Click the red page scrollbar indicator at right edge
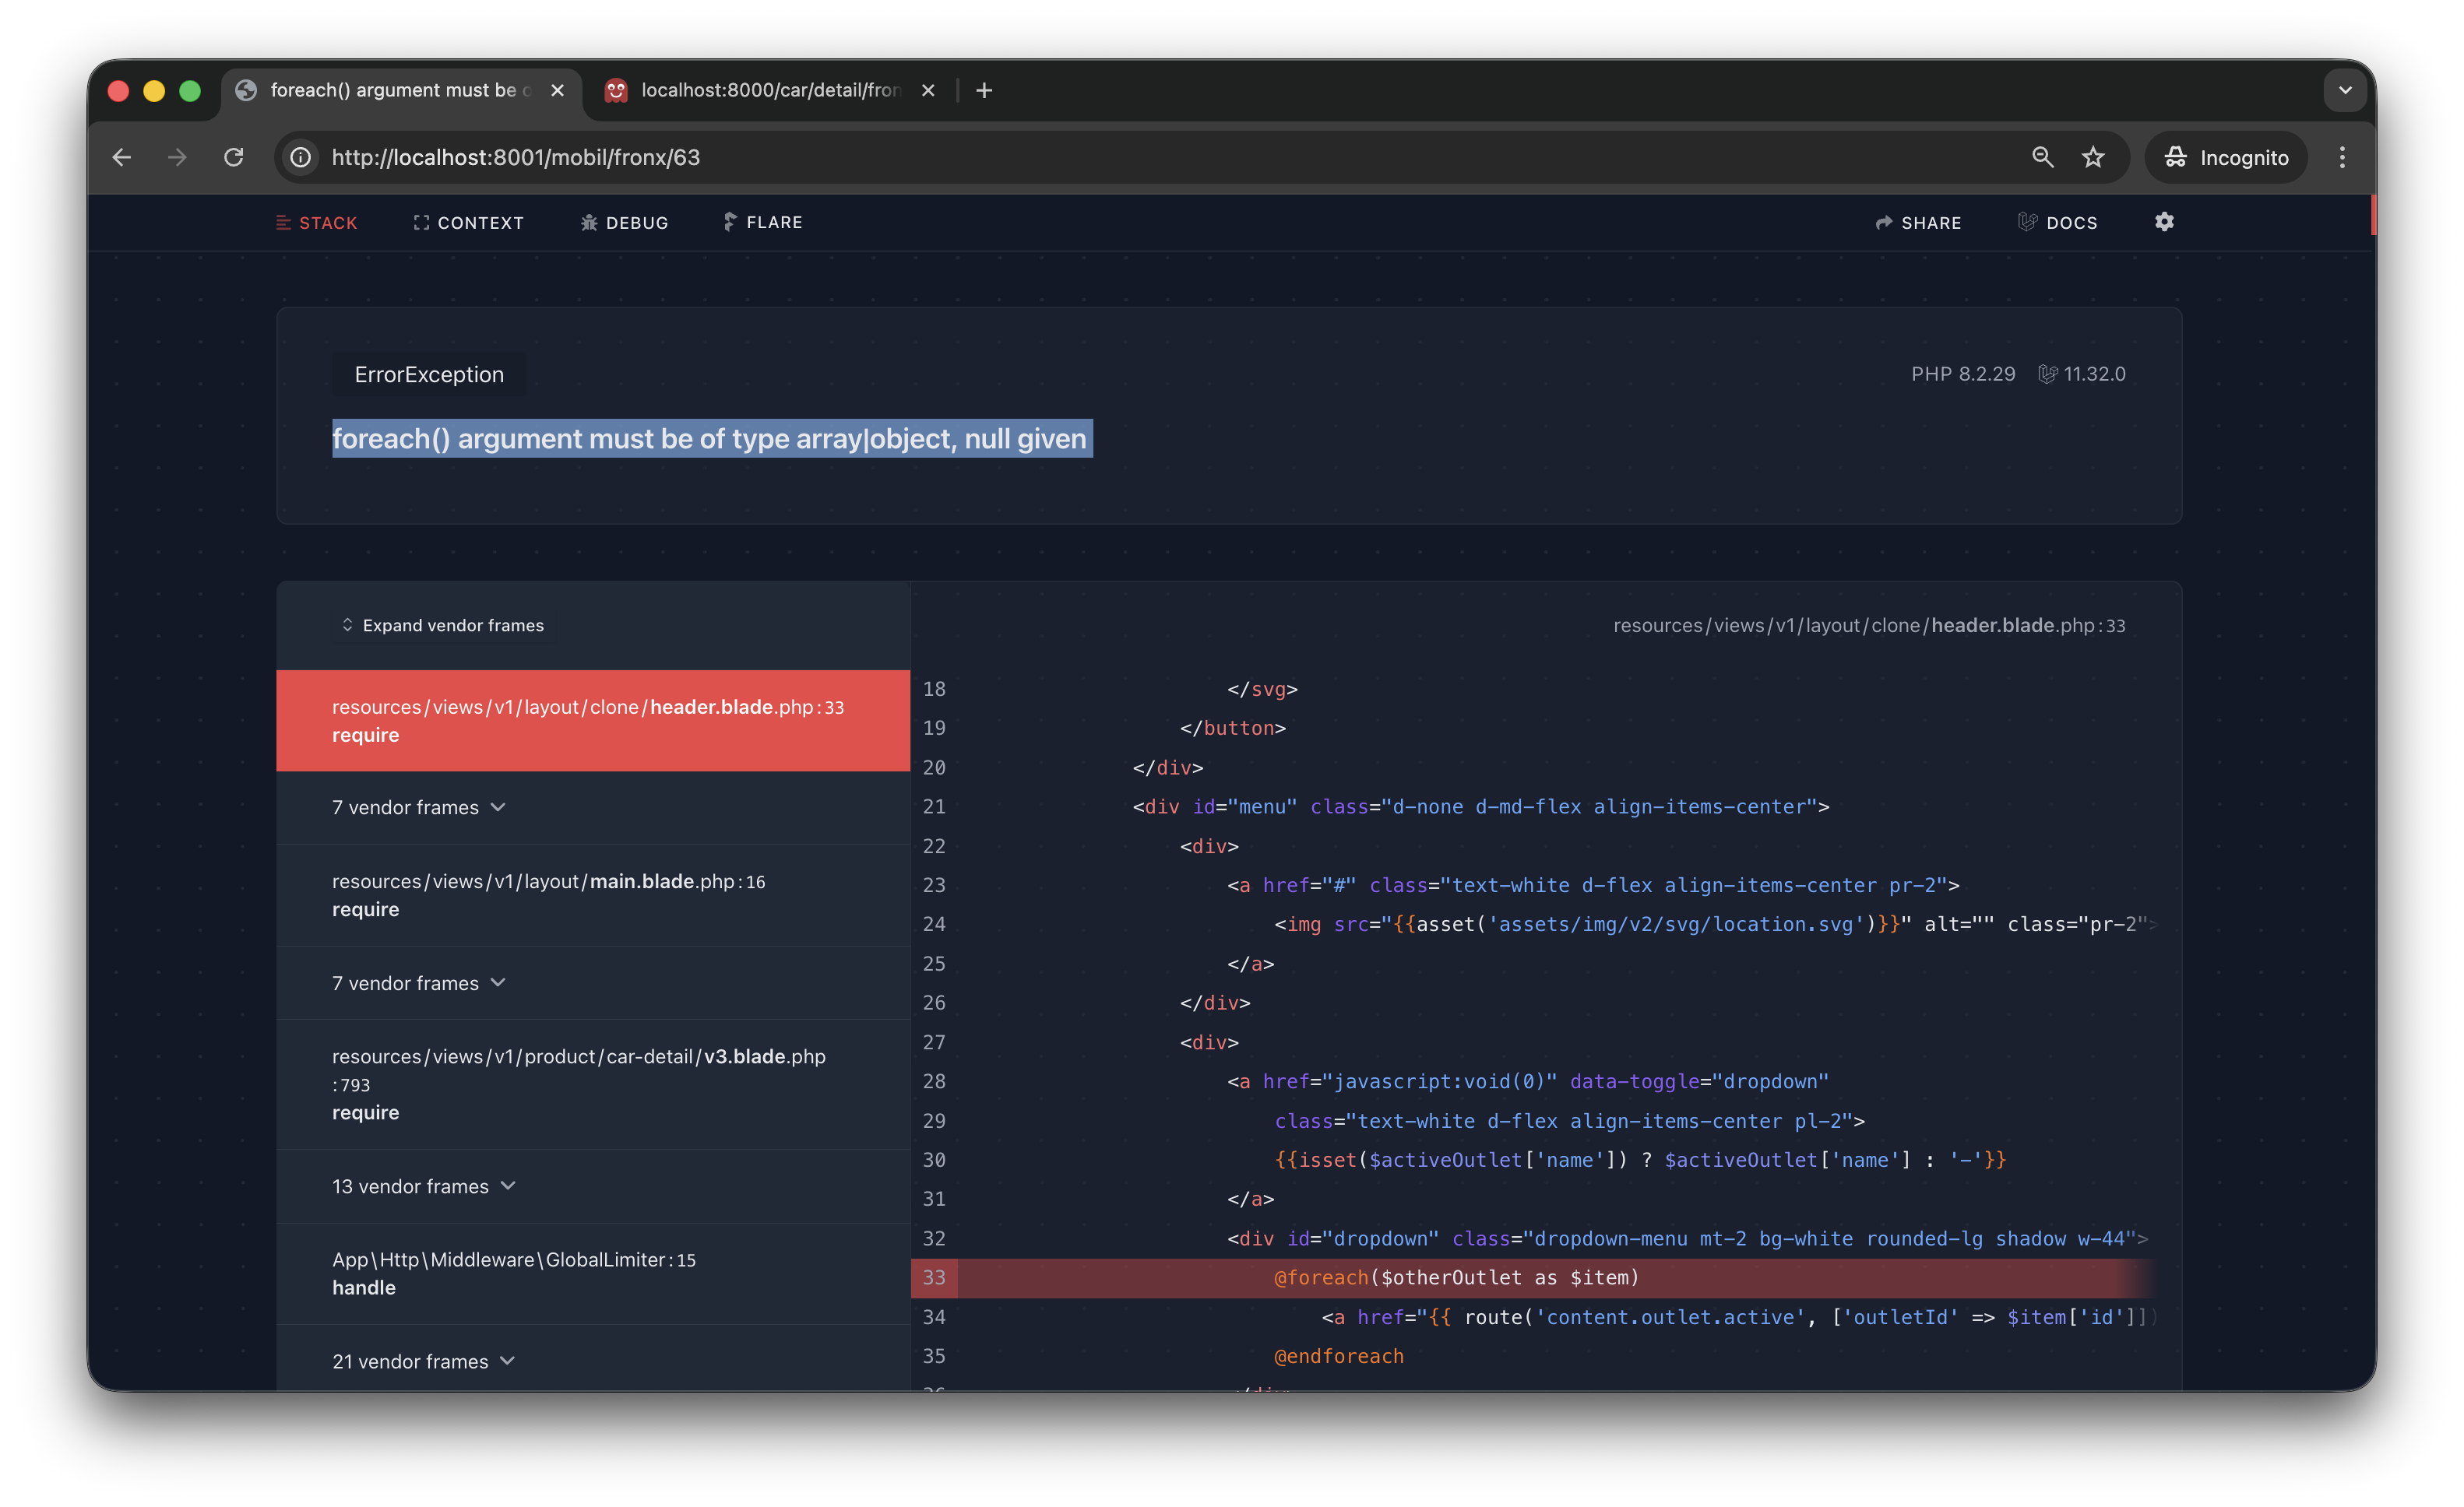This screenshot has height=1507, width=2464. pos(2372,214)
